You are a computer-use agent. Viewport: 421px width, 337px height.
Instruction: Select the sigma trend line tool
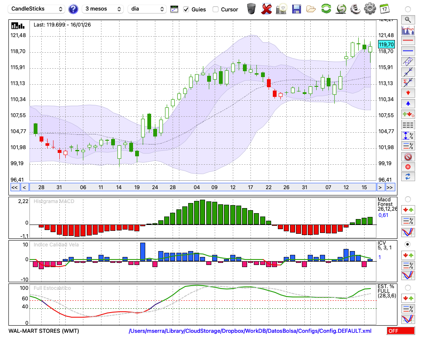[408, 83]
